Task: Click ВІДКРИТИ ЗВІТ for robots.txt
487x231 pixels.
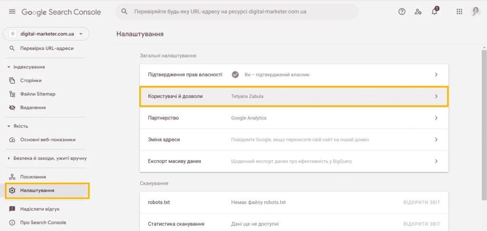Action: pyautogui.click(x=421, y=202)
